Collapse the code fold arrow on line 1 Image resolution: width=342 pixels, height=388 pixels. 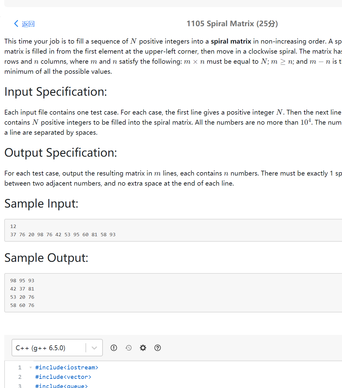pyautogui.click(x=30, y=368)
